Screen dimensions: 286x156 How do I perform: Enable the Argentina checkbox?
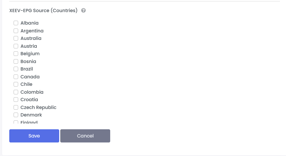pyautogui.click(x=16, y=31)
